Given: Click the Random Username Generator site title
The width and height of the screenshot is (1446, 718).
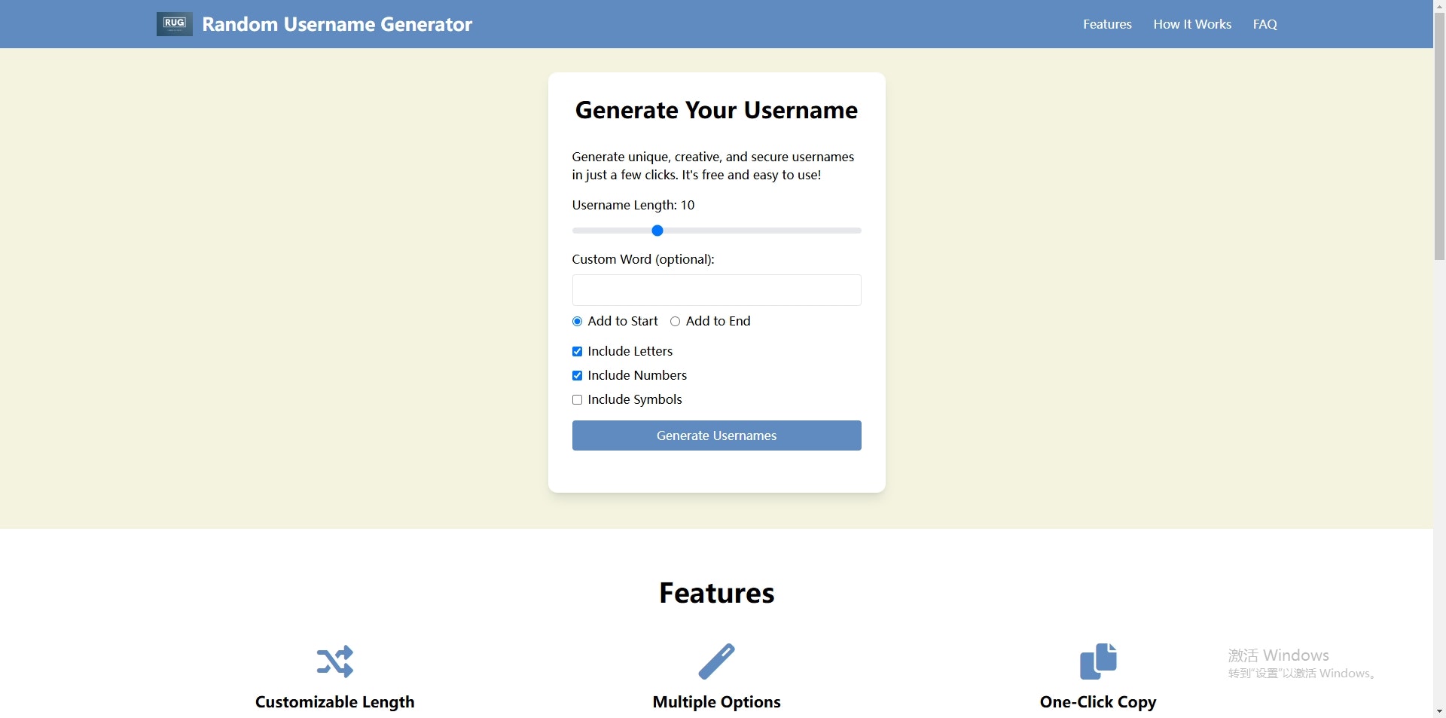Looking at the screenshot, I should 337,24.
